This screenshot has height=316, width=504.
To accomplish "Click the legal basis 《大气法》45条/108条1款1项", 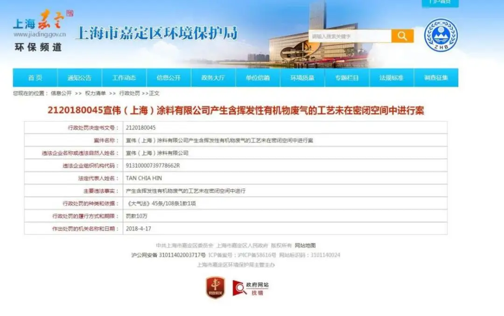I will point(161,204).
